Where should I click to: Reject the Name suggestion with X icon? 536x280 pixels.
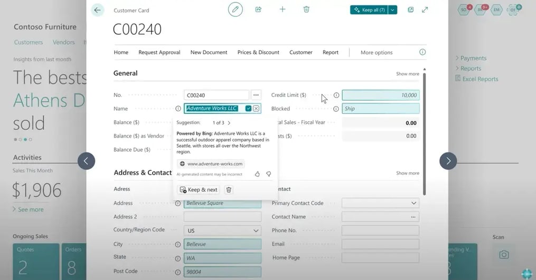coord(256,109)
